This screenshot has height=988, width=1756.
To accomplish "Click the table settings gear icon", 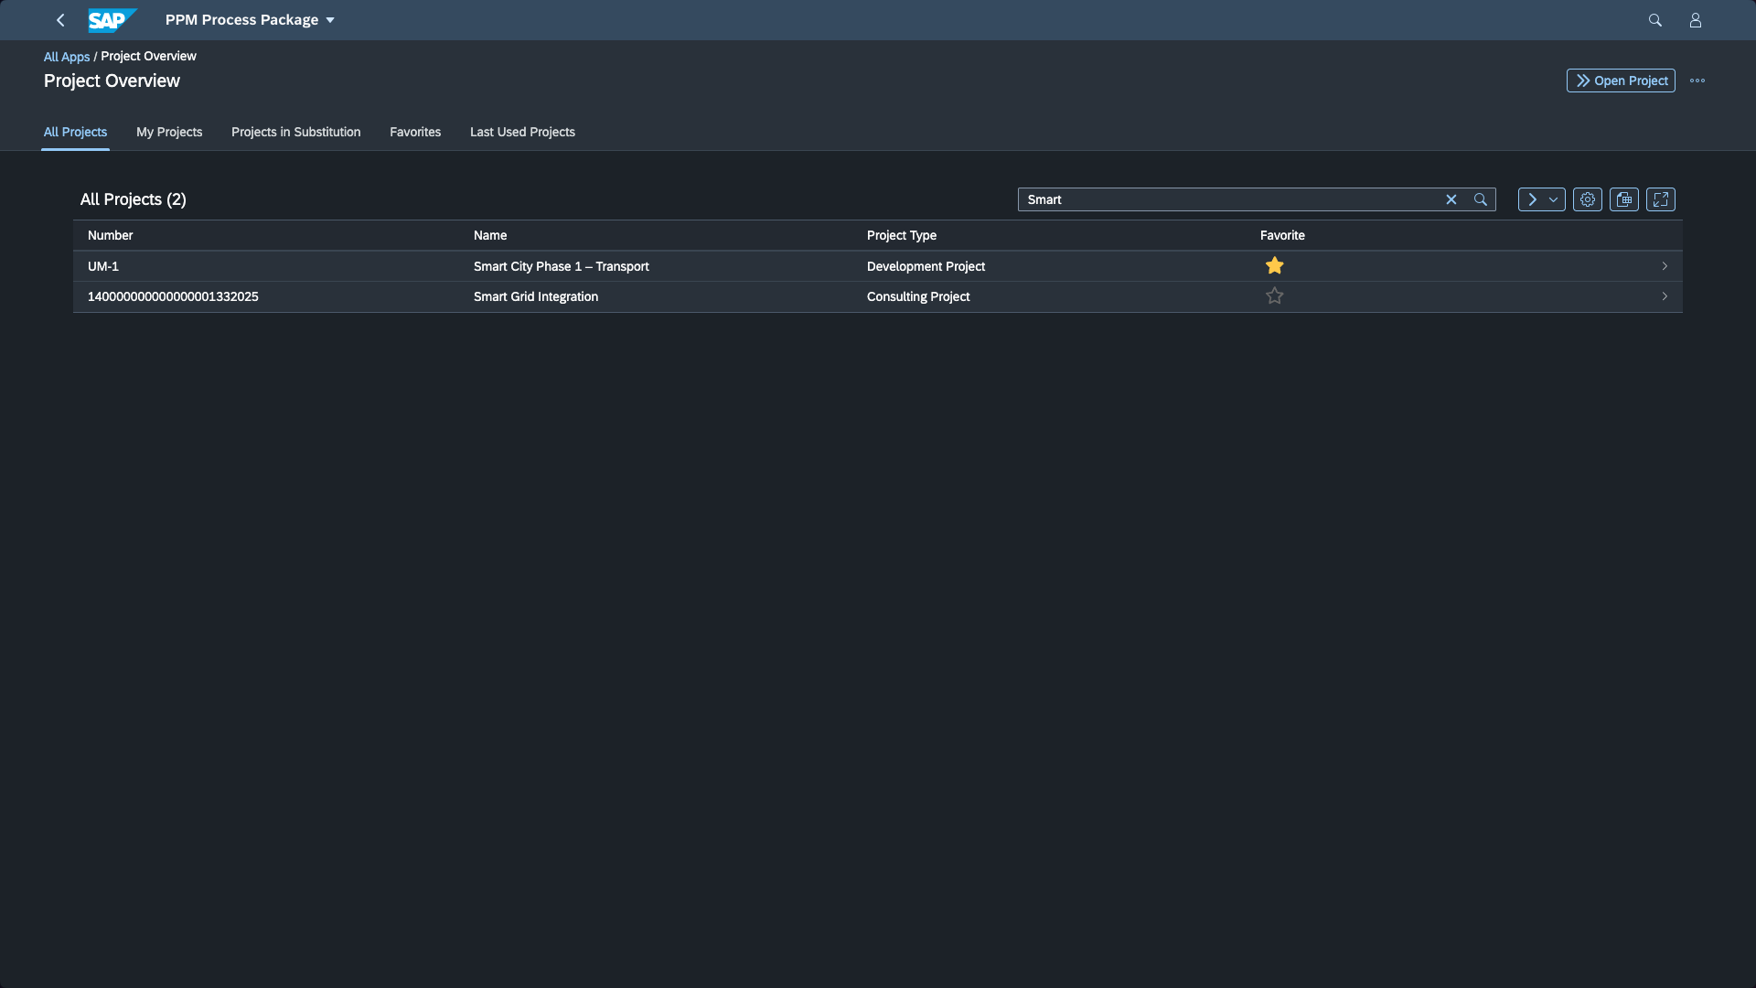I will click(x=1587, y=199).
